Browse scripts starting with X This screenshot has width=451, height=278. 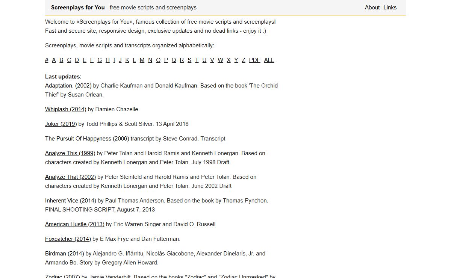229,60
